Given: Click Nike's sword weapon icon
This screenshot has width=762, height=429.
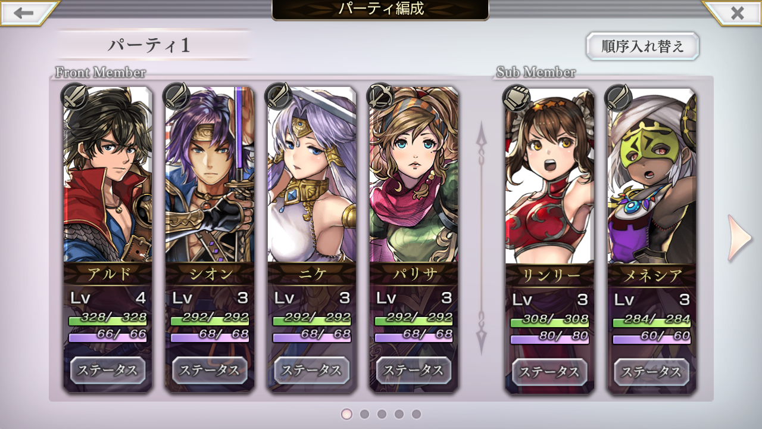Looking at the screenshot, I should [x=279, y=97].
